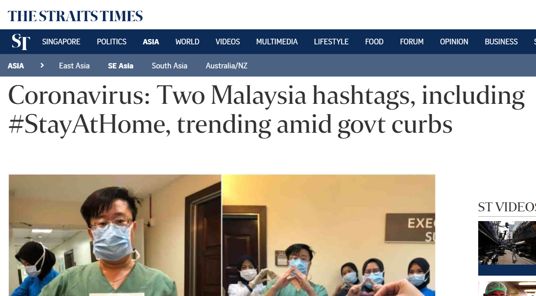536x296 pixels.
Task: Click the chevron arrow after ASIA breadcrumb
Action: (x=42, y=65)
